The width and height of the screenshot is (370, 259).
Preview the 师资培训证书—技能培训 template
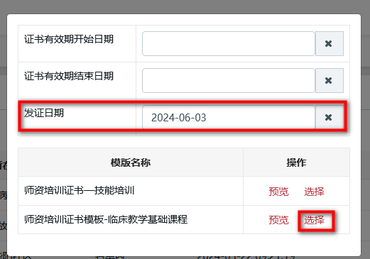click(278, 192)
